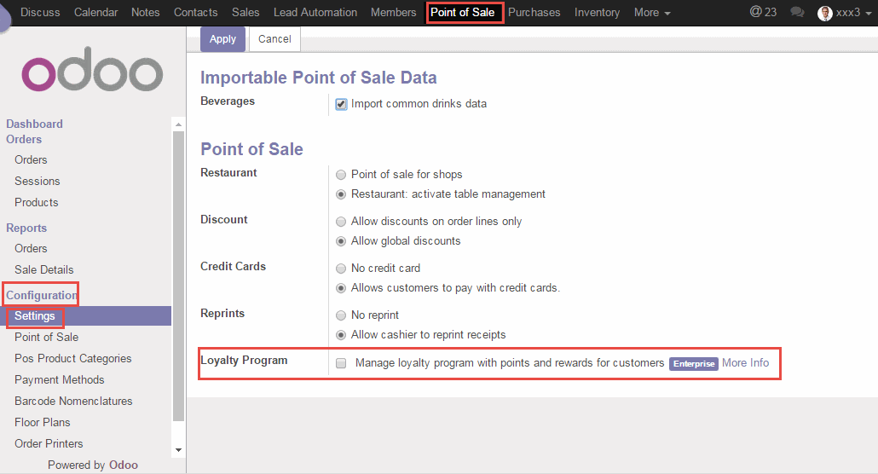878x474 pixels.
Task: Enable the Import common drinks data checkbox
Action: pos(341,104)
